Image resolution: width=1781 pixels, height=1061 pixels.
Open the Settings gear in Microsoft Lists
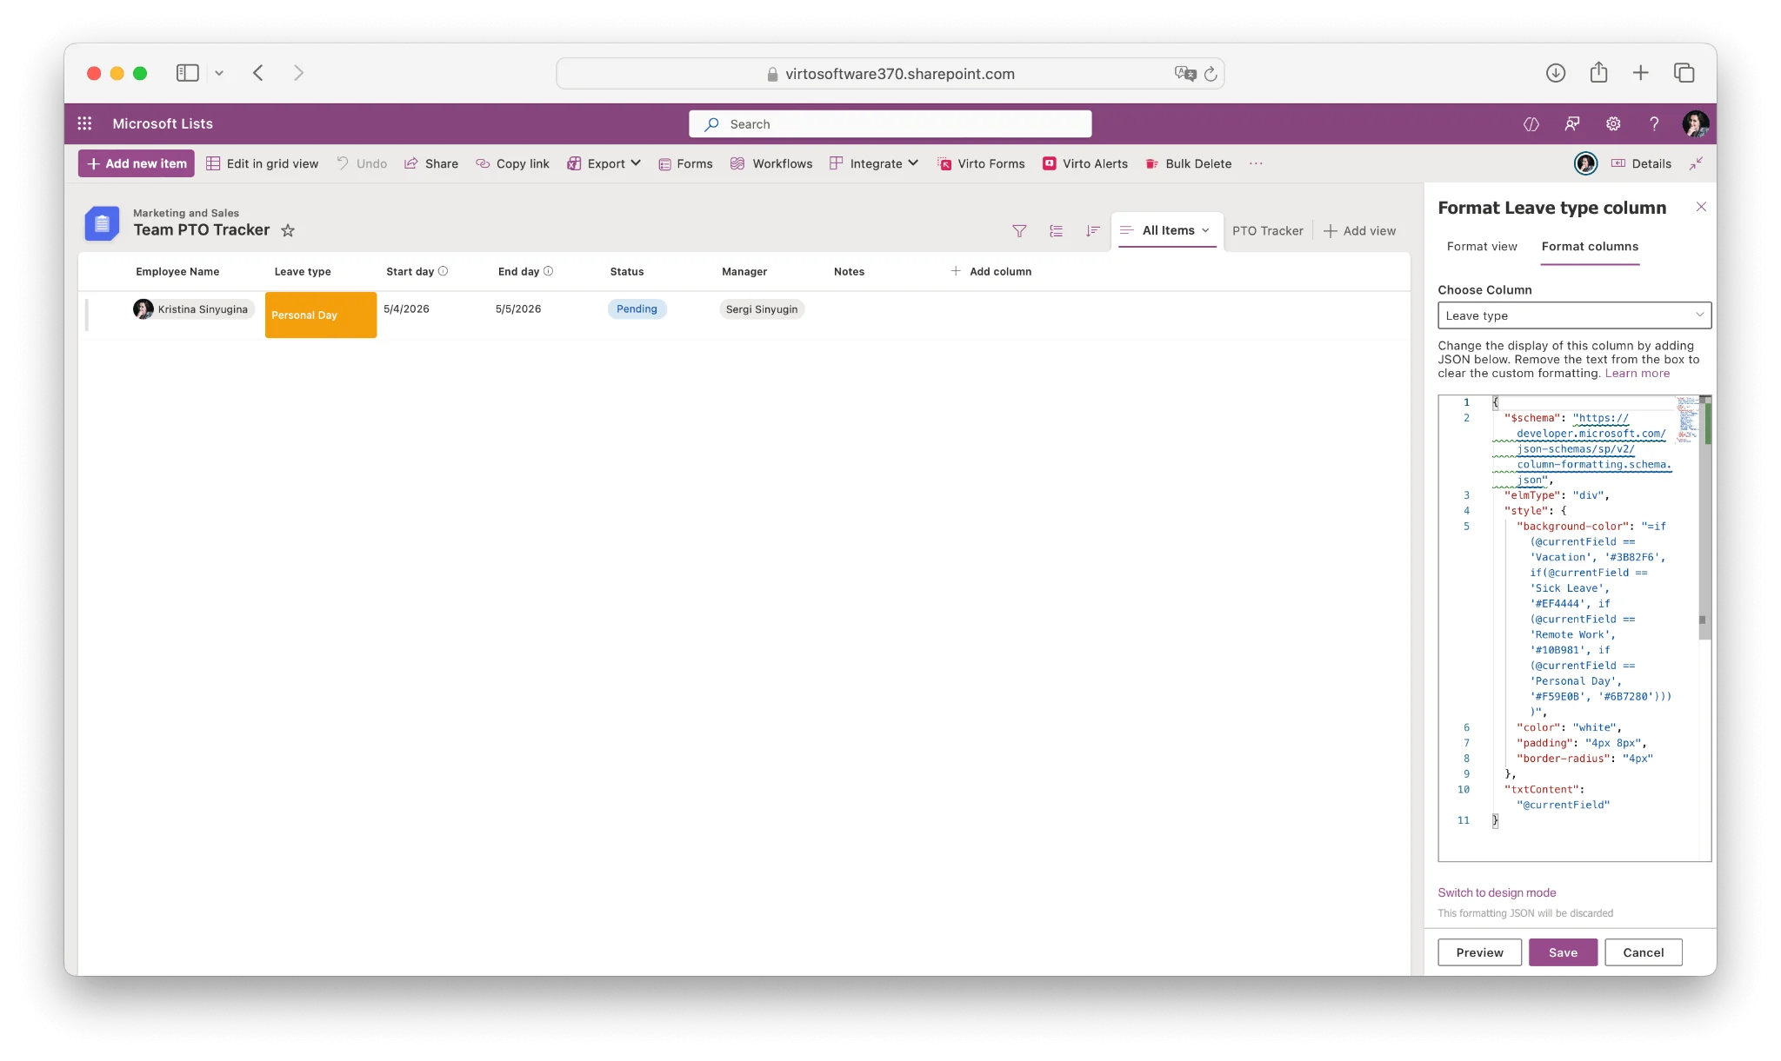[1613, 123]
